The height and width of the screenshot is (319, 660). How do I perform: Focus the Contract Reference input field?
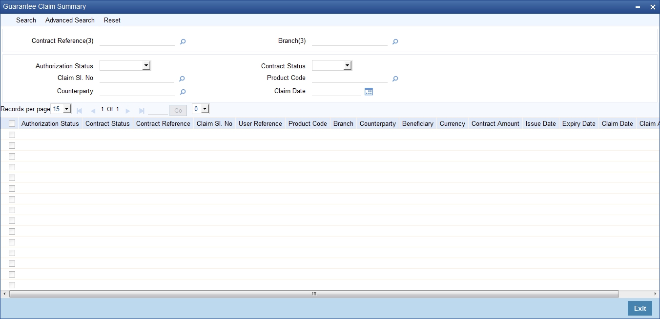coord(137,41)
